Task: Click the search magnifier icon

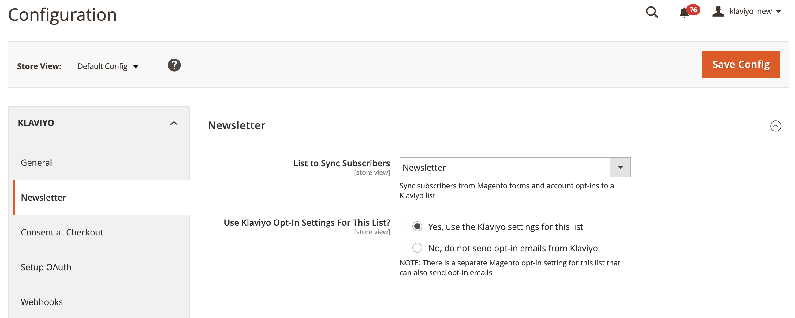Action: coord(652,12)
